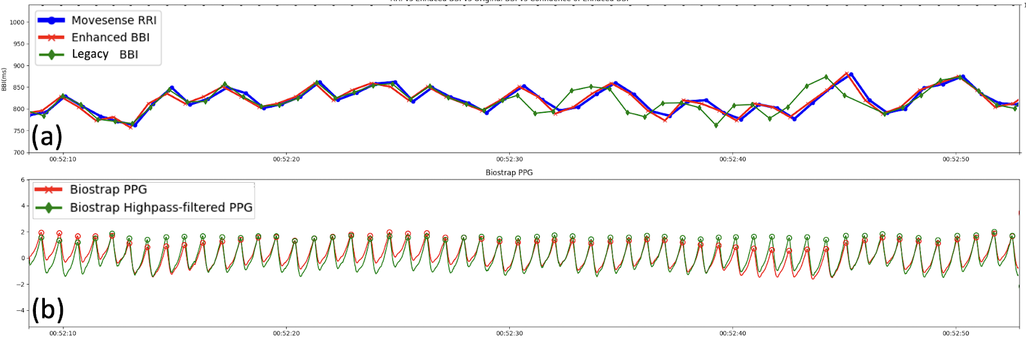Click the 2 y-axis tick on PPG plot
The image size is (1026, 341).
click(22, 232)
